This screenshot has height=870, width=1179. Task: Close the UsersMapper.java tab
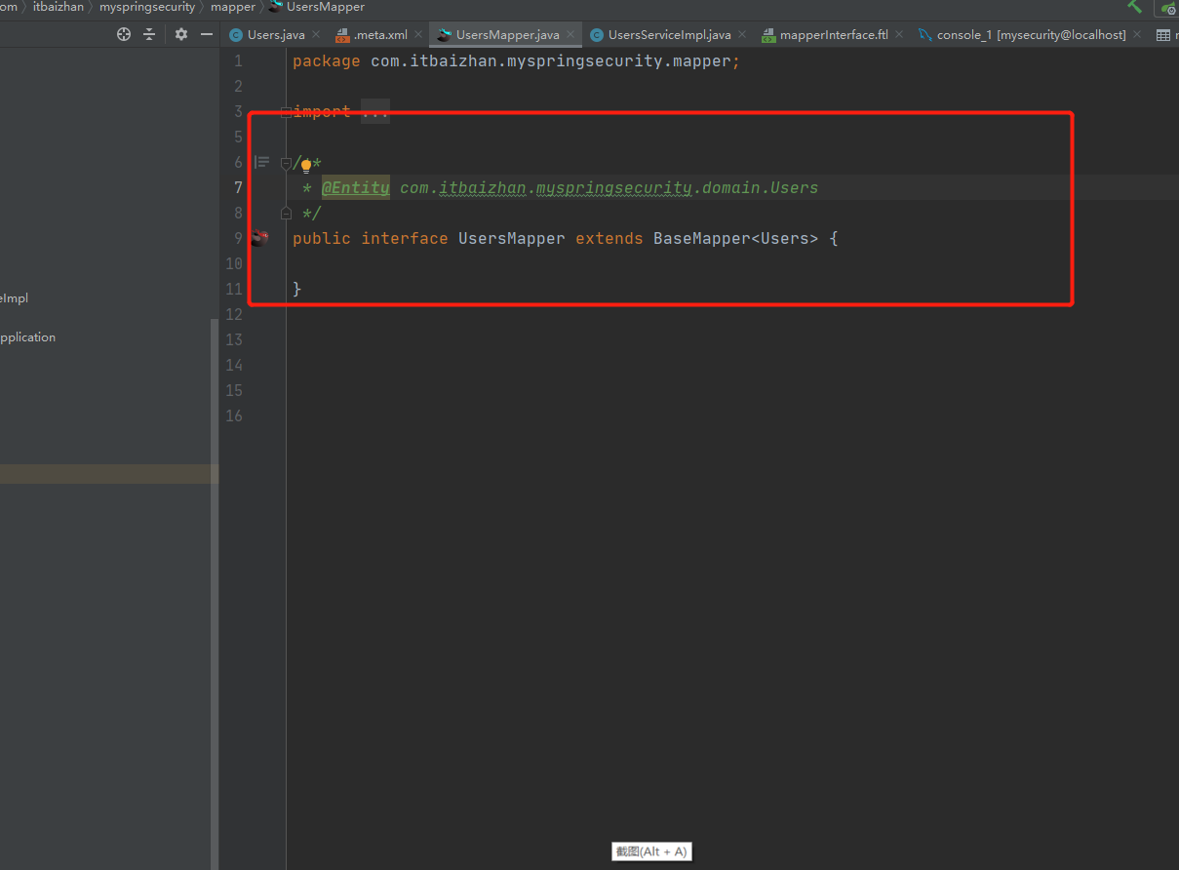[x=571, y=34]
